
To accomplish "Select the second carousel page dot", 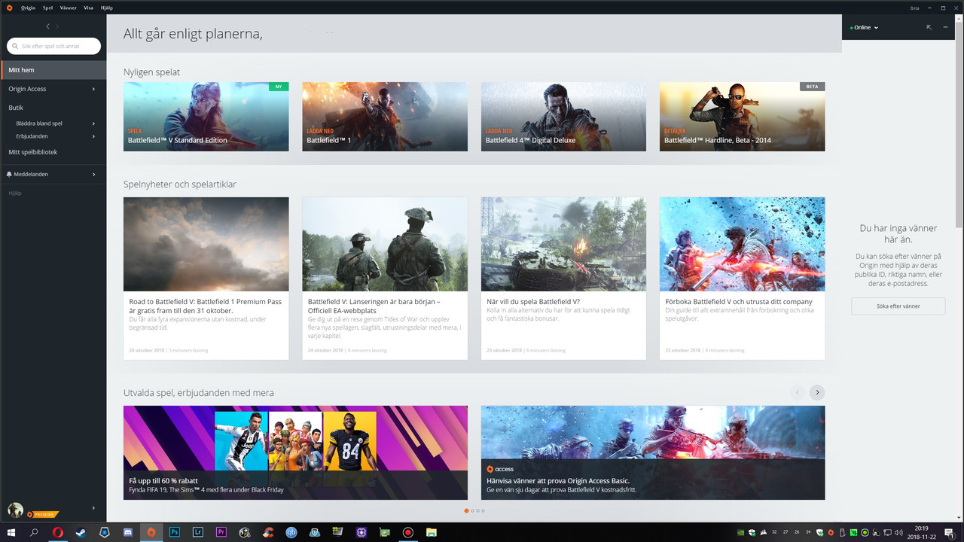I will (x=472, y=511).
